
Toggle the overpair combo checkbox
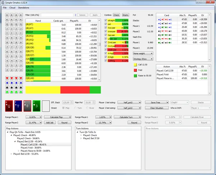point(105,31)
